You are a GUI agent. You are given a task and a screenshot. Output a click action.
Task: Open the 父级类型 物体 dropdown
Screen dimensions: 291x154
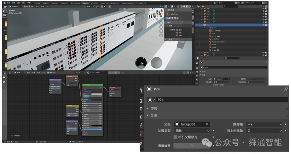pyautogui.click(x=192, y=131)
